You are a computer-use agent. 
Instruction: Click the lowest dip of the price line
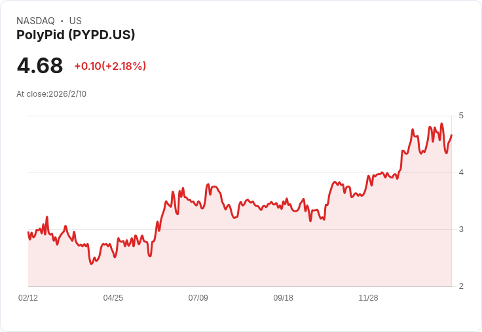point(92,263)
